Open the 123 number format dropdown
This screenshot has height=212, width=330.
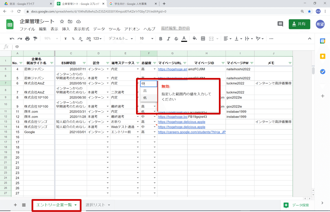coord(98,39)
